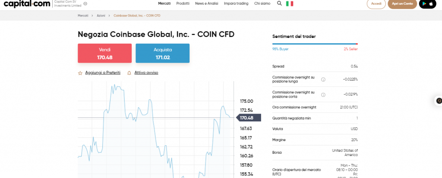Click the trader sentiment buyer/seller bar
The height and width of the screenshot is (178, 442).
click(315, 44)
